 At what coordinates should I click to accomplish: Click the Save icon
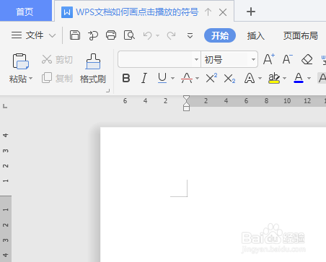(75, 35)
